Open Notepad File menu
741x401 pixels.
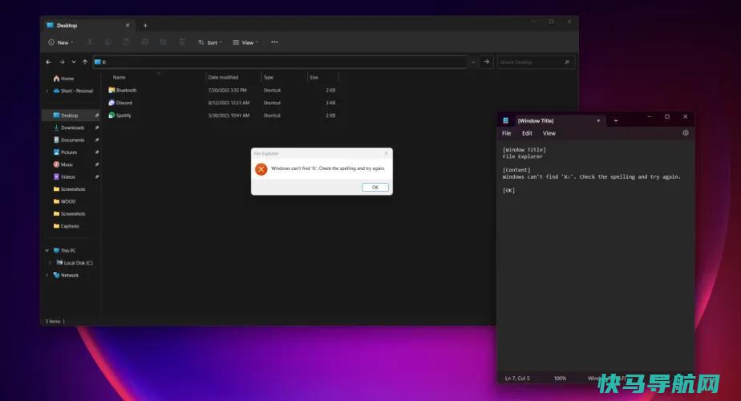pyautogui.click(x=506, y=133)
